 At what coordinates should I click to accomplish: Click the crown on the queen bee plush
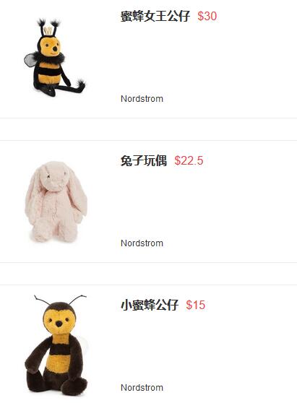click(48, 31)
